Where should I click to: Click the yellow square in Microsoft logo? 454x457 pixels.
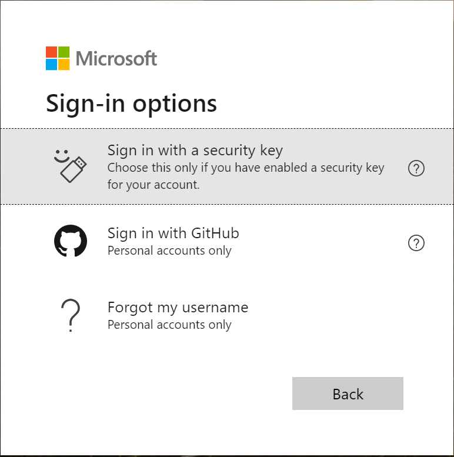click(64, 64)
